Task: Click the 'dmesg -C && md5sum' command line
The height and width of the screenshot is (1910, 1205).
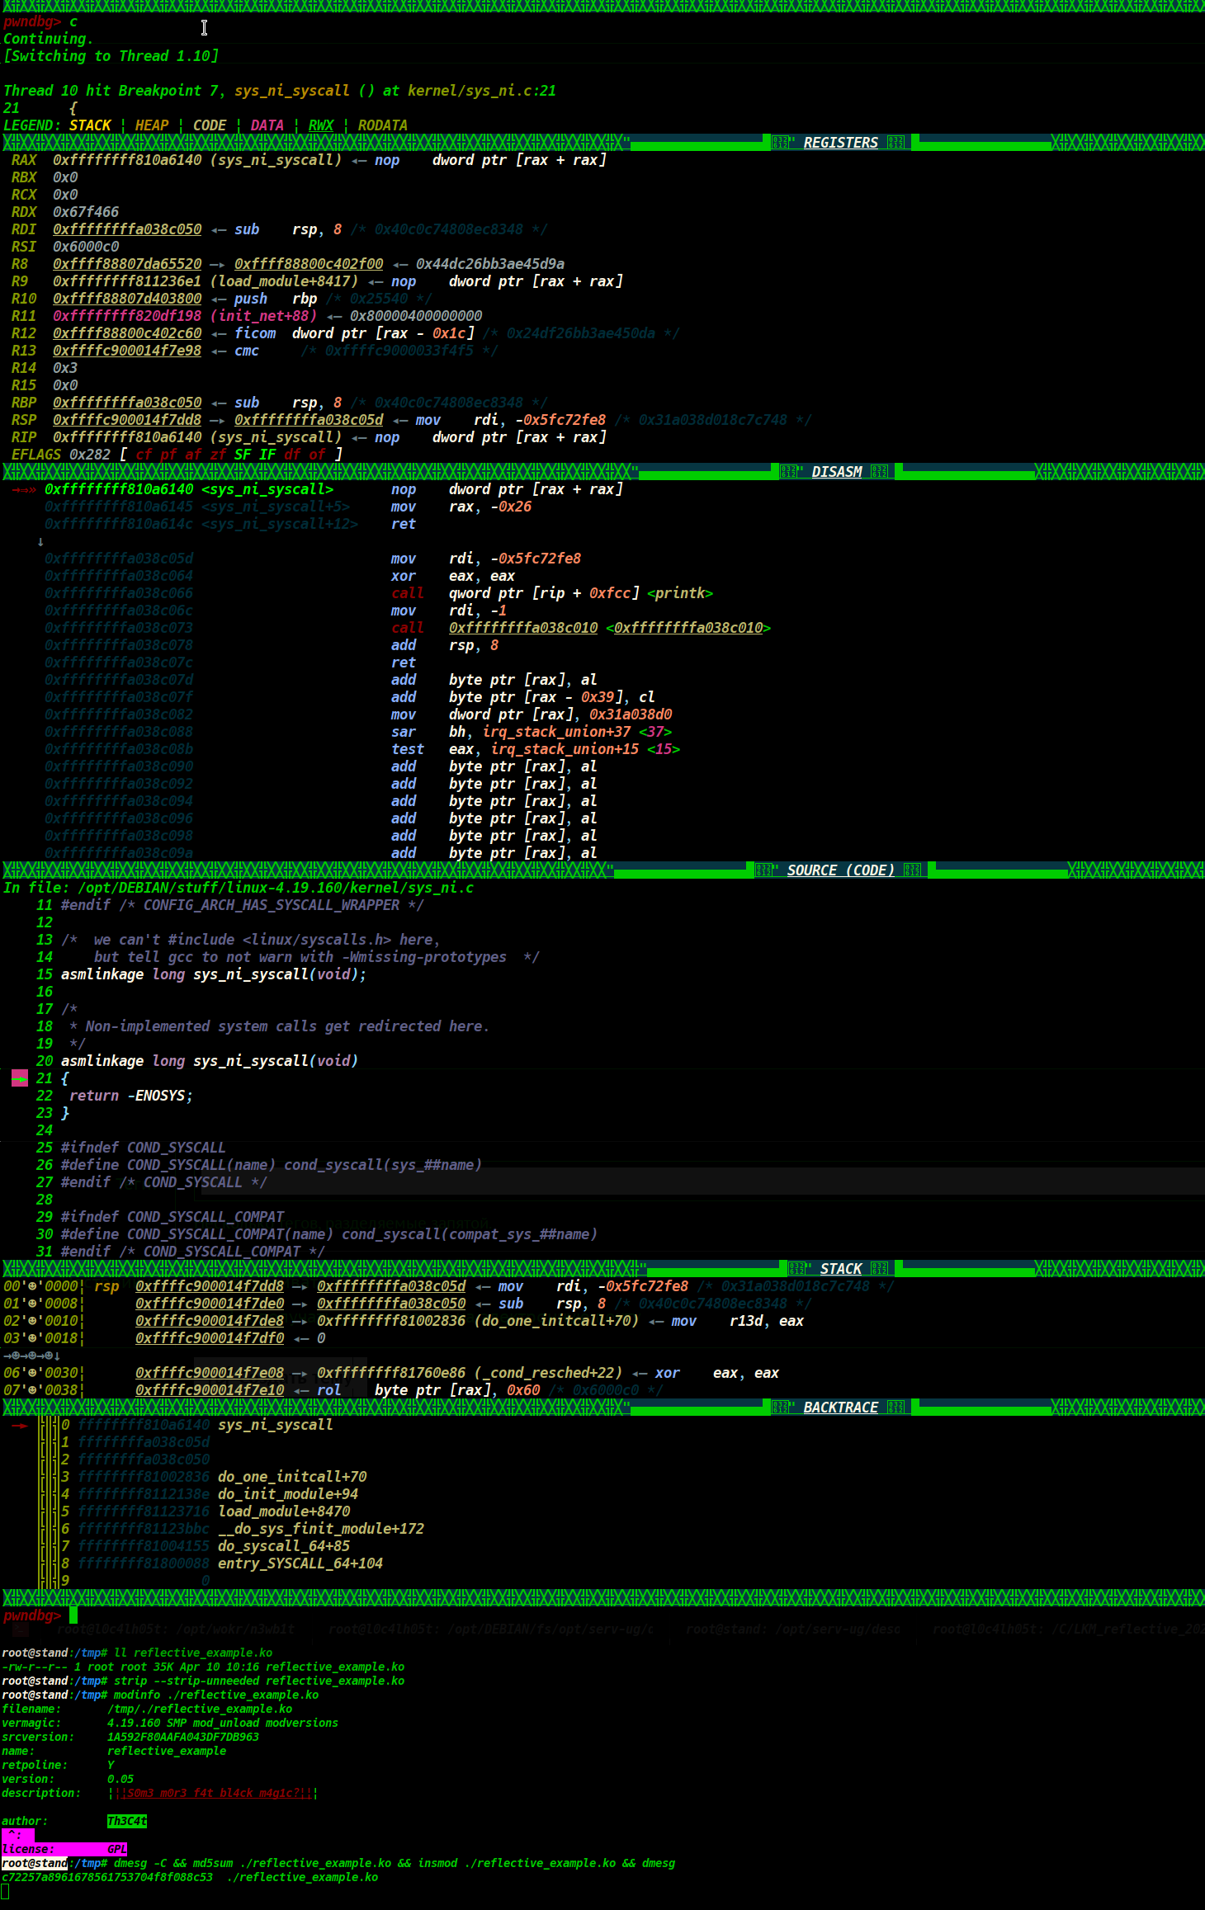Action: pos(395,1863)
